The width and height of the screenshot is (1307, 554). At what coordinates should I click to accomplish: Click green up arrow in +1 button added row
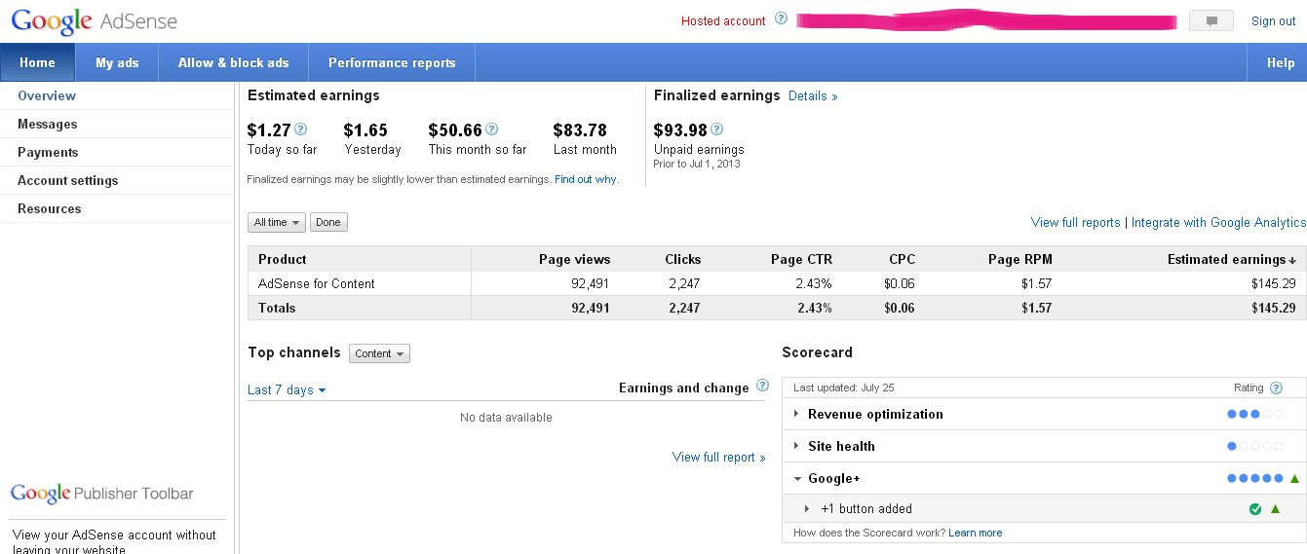[x=1275, y=509]
